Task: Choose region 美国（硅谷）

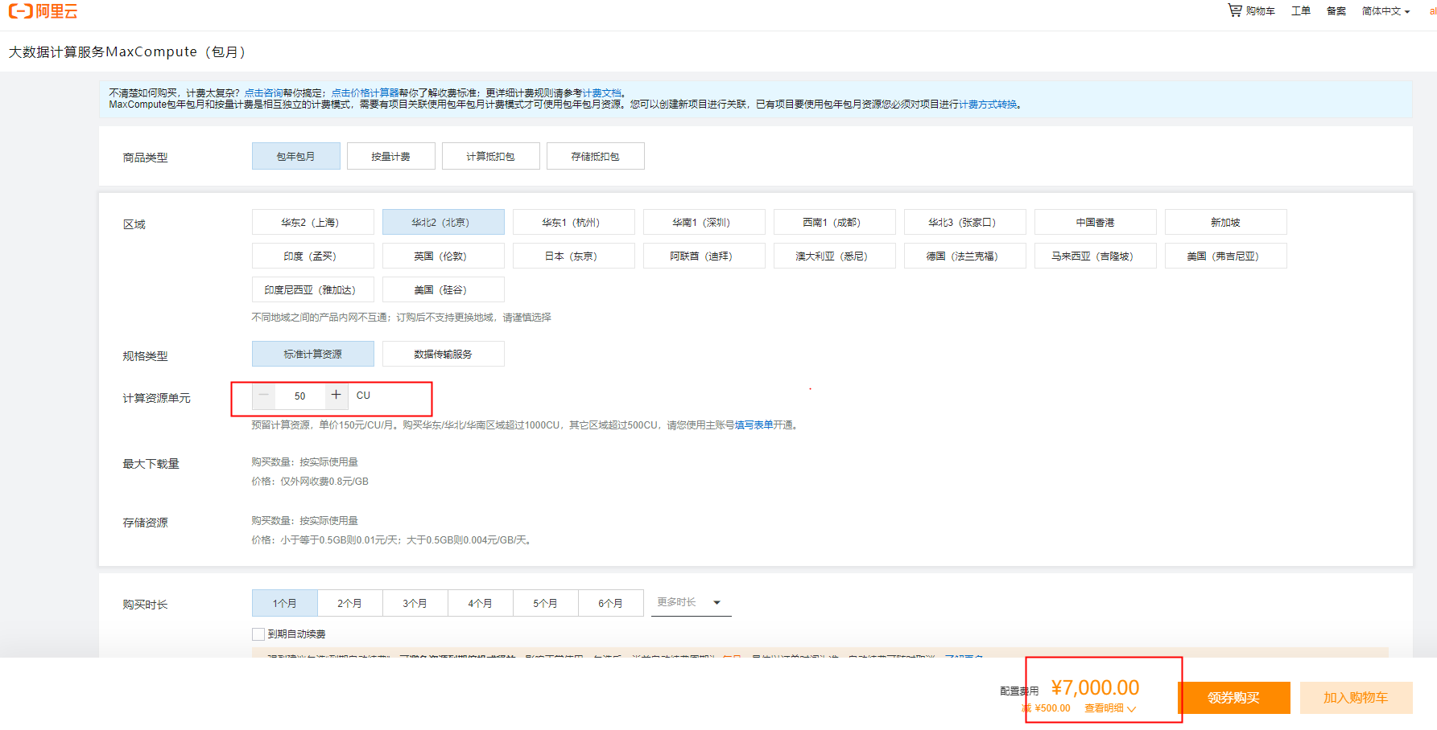Action: point(444,289)
